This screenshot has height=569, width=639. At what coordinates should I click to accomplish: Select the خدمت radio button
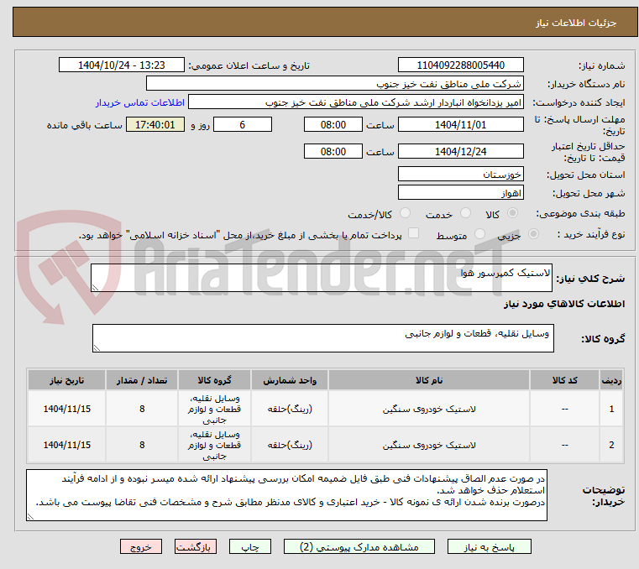click(465, 213)
